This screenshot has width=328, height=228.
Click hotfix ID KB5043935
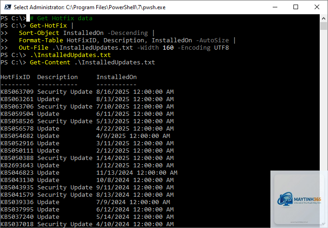(17, 187)
